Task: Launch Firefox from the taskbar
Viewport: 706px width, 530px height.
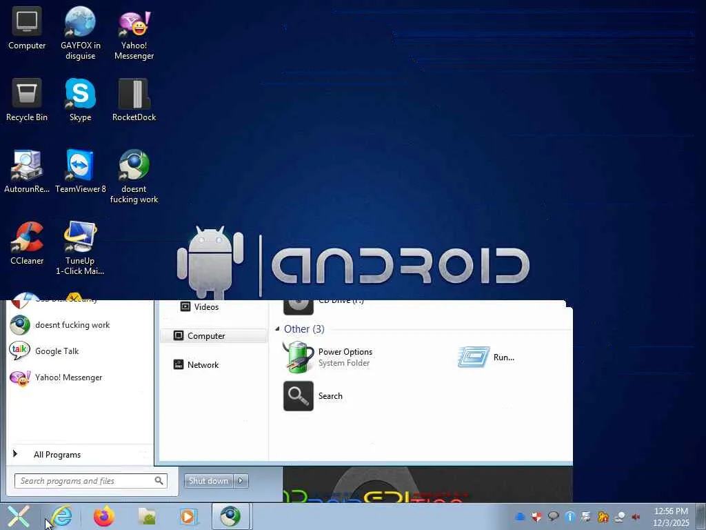Action: [x=104, y=516]
